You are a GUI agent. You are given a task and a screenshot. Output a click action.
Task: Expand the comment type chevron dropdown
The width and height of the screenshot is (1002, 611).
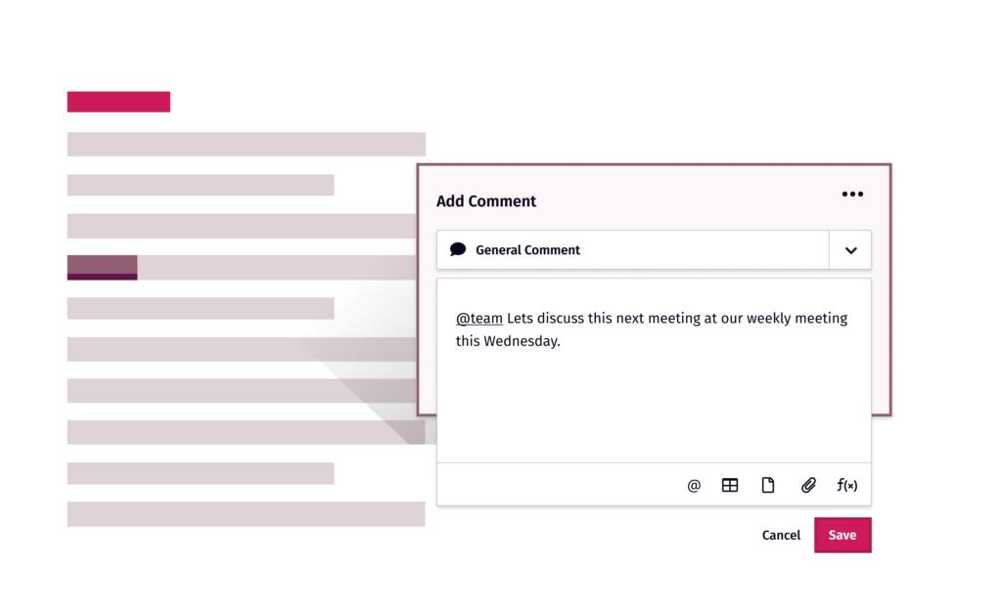click(850, 250)
